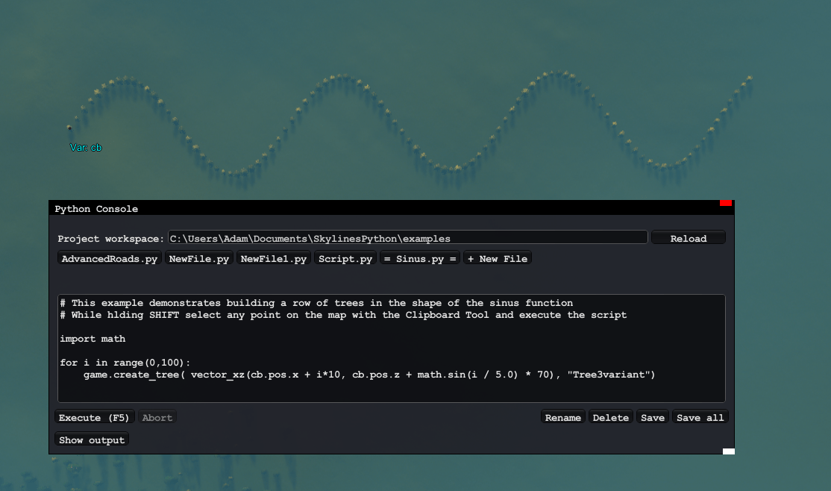The width and height of the screenshot is (831, 491).
Task: Save the current script
Action: 652,418
